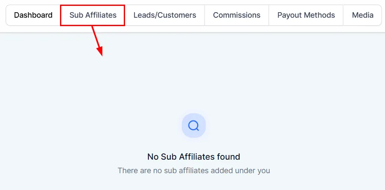The width and height of the screenshot is (385, 190).
Task: Open customer leads via Leads/Customers
Action: tap(165, 15)
